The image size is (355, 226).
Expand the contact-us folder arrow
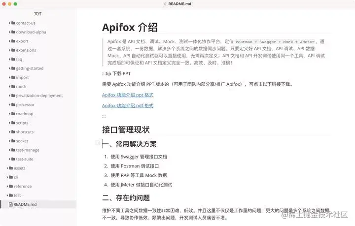tap(9, 23)
